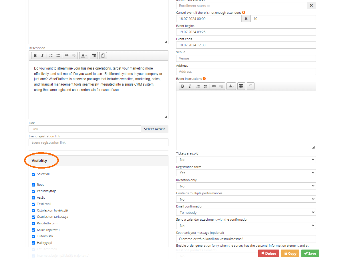Open text color picker in Description editor
The height and width of the screenshot is (259, 344).
83,56
